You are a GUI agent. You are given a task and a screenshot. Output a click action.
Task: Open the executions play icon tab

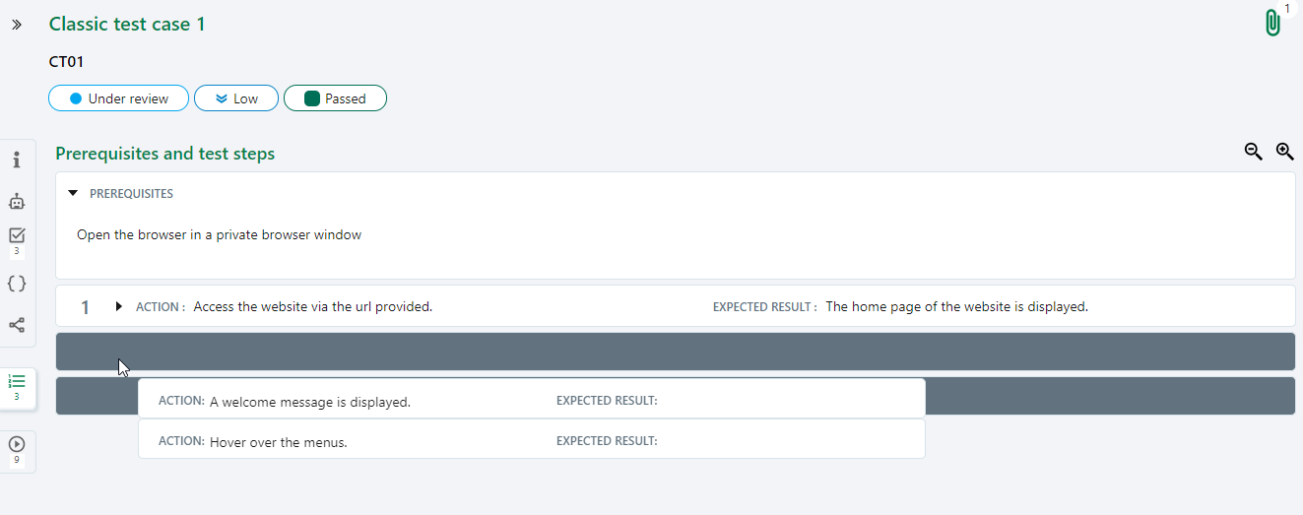[17, 445]
